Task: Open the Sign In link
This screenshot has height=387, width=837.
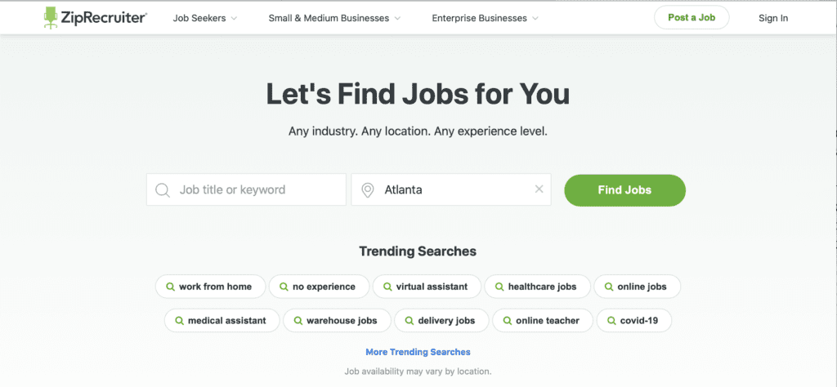Action: (x=772, y=18)
